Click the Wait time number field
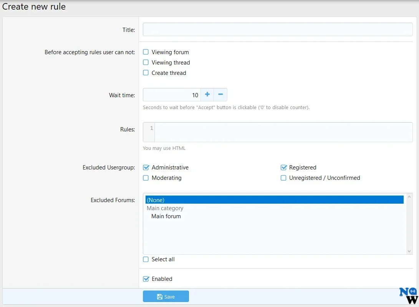The width and height of the screenshot is (419, 307). 172,95
